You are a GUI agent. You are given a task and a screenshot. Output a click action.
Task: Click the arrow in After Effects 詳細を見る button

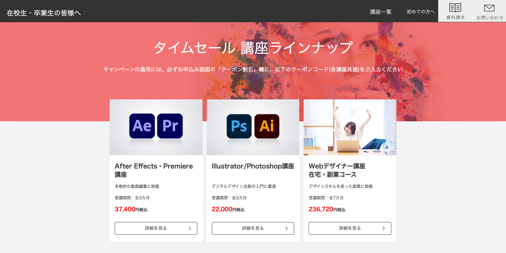(x=190, y=228)
